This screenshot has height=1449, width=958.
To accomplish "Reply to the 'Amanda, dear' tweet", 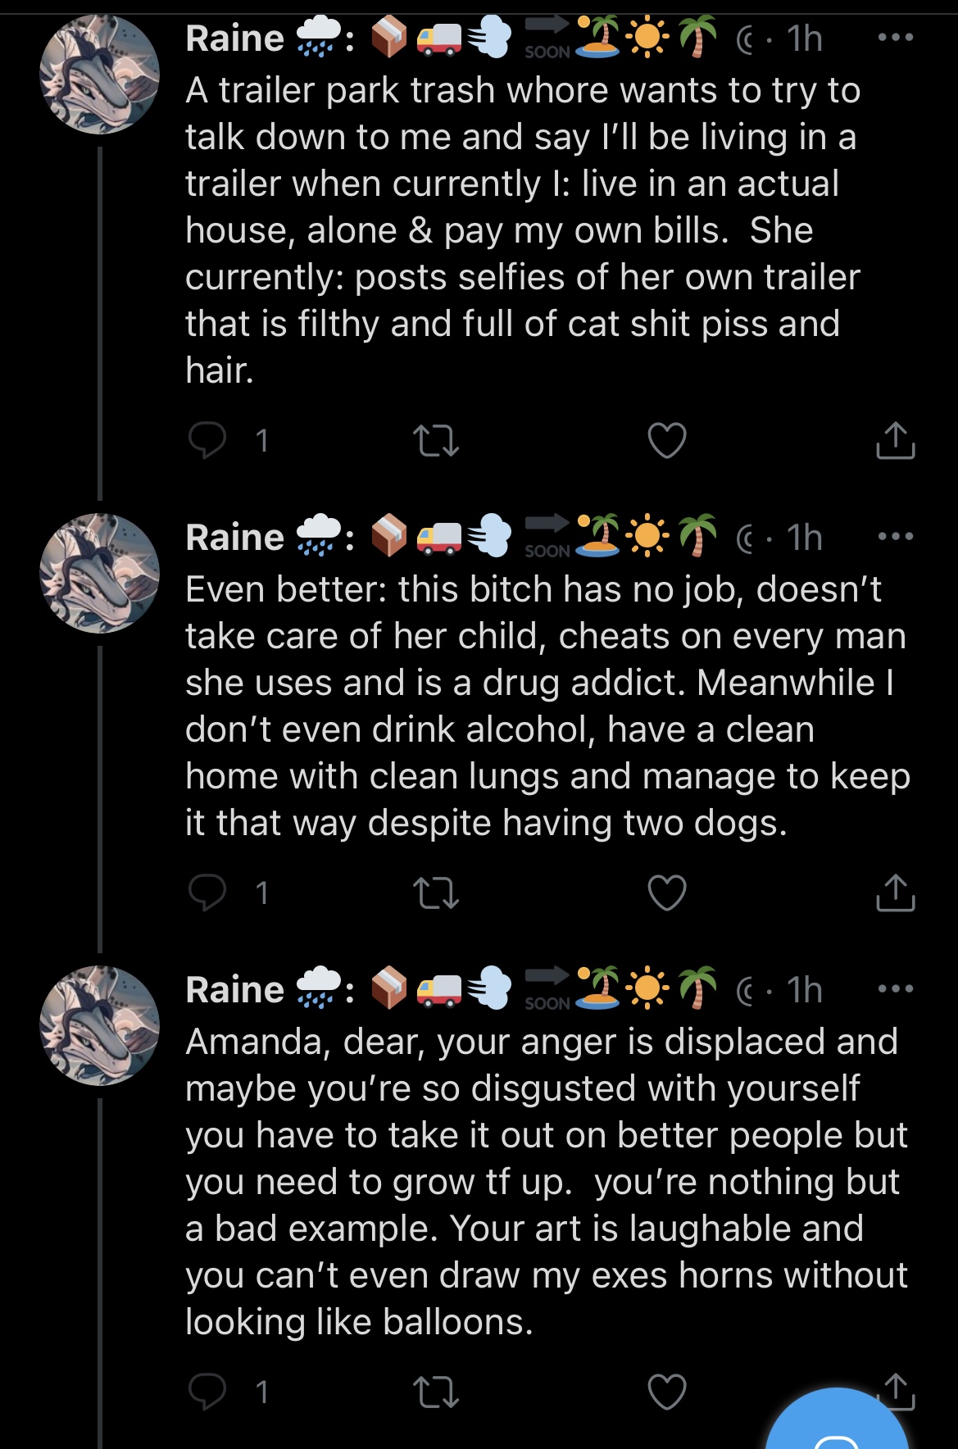I will (x=207, y=1391).
